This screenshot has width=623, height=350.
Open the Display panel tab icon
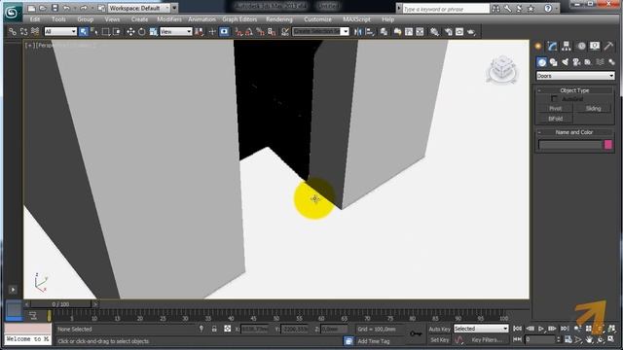pyautogui.click(x=595, y=47)
